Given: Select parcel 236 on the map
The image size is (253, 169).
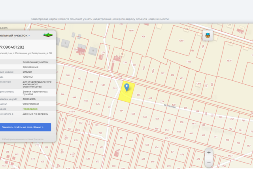Looking at the screenshot, I should click(125, 63).
